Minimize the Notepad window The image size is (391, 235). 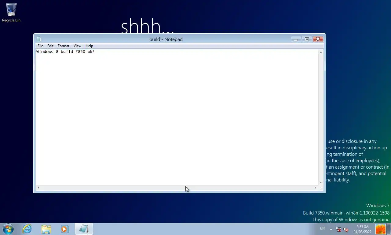(296, 39)
